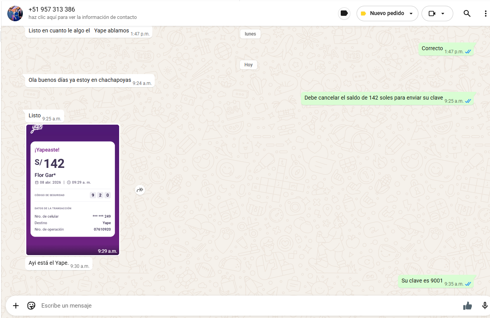
Task: Select the Su clave es 9001 message
Action: click(422, 281)
